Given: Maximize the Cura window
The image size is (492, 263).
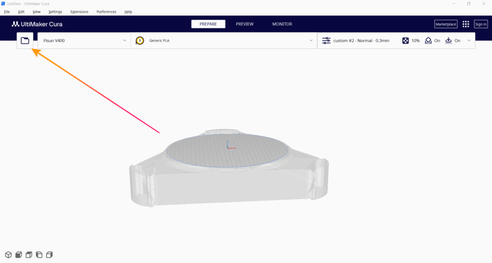Looking at the screenshot, I should [468, 4].
